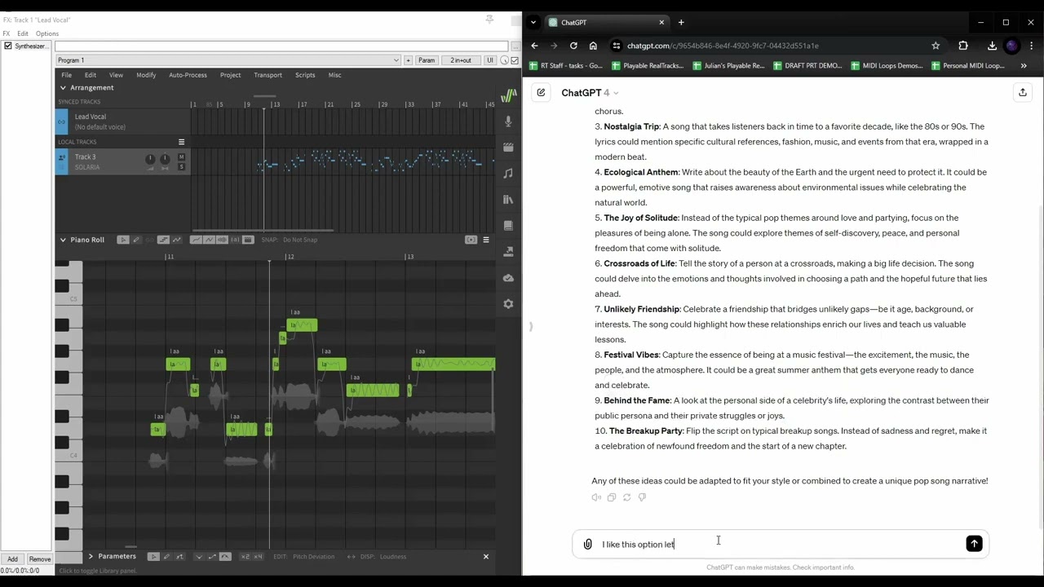
Task: Open the ChatGPT 4 model dropdown
Action: click(590, 93)
